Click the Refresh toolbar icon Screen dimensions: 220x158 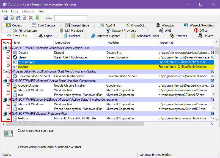coord(12,18)
